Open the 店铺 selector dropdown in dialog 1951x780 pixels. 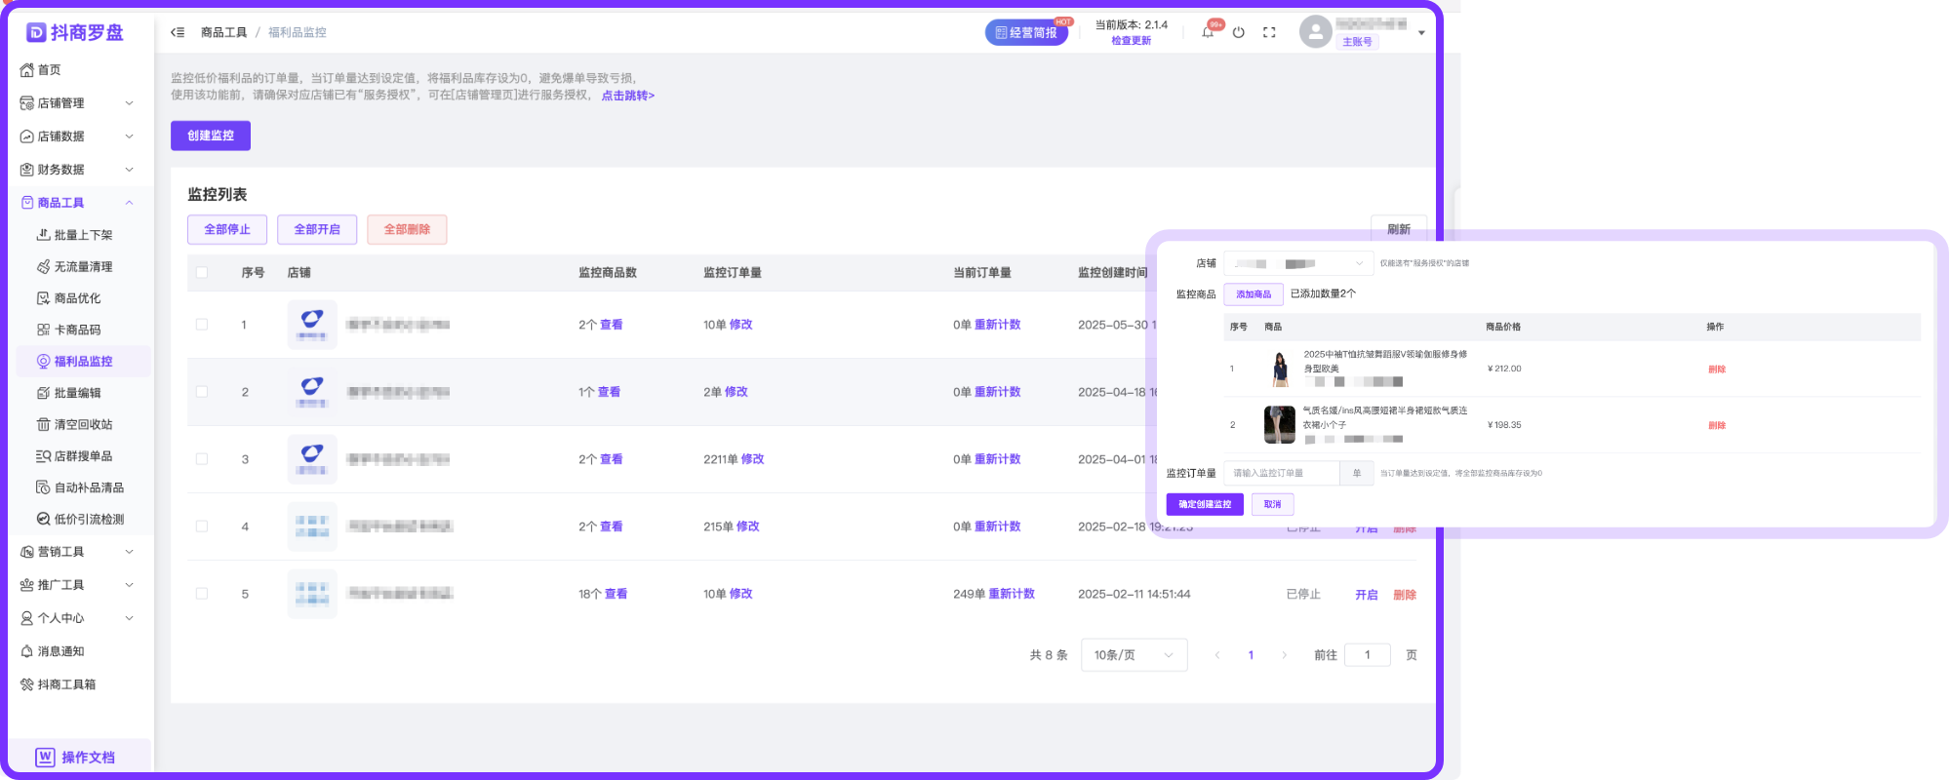pos(1297,263)
